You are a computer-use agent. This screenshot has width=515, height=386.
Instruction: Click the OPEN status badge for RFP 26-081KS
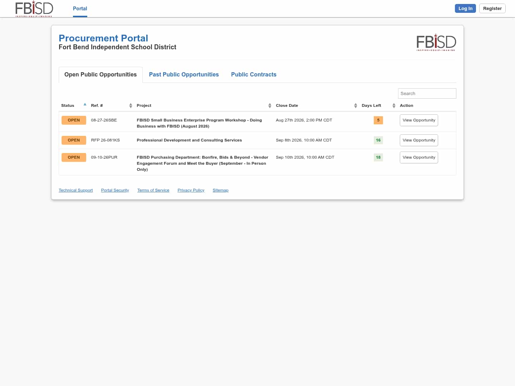[x=74, y=140]
